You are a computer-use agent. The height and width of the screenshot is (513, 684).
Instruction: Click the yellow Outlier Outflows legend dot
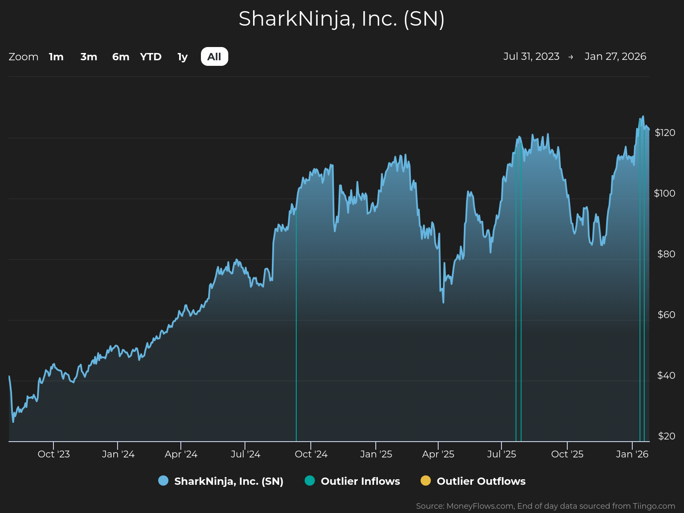tap(426, 481)
